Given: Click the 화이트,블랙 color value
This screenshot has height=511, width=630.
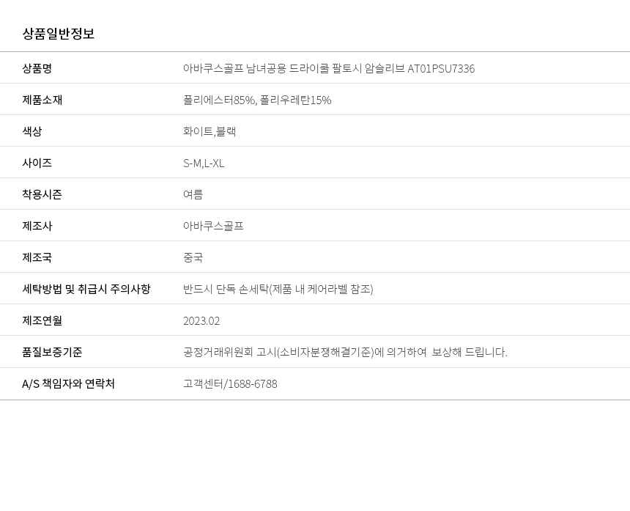Looking at the screenshot, I should (x=210, y=131).
